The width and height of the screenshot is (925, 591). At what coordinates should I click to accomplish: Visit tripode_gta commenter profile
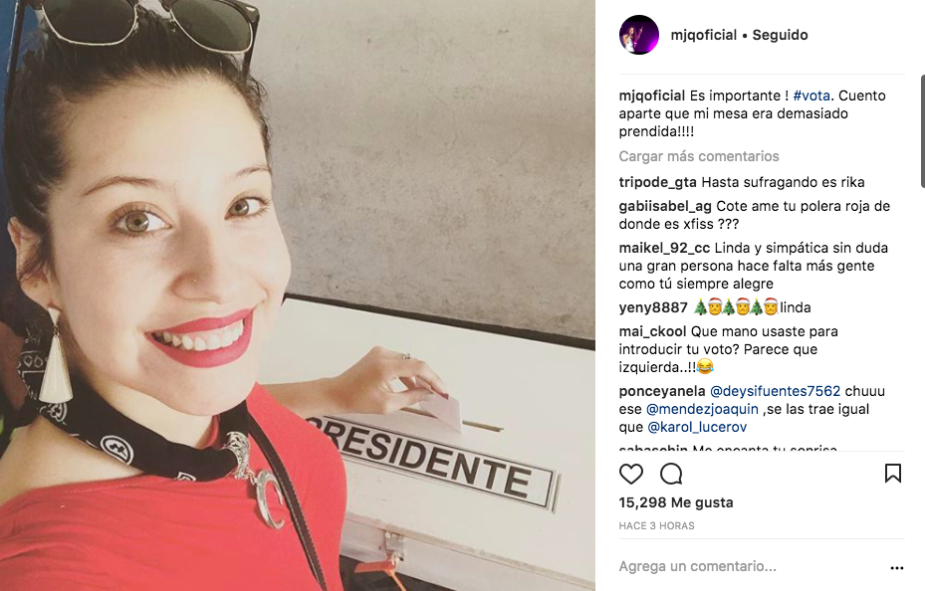658,183
